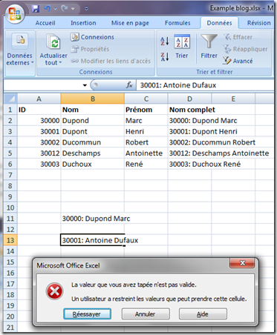Select cell B11 with 30000: Dupond Marc

pos(93,219)
